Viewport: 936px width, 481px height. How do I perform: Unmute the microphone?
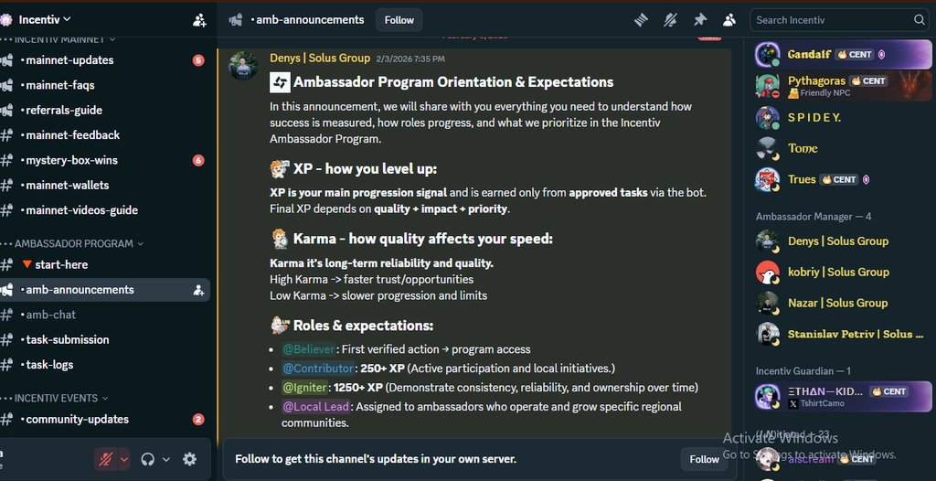(106, 459)
